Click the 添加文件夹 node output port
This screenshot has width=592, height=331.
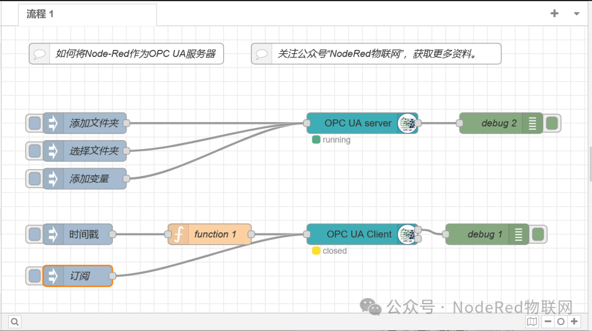point(127,123)
